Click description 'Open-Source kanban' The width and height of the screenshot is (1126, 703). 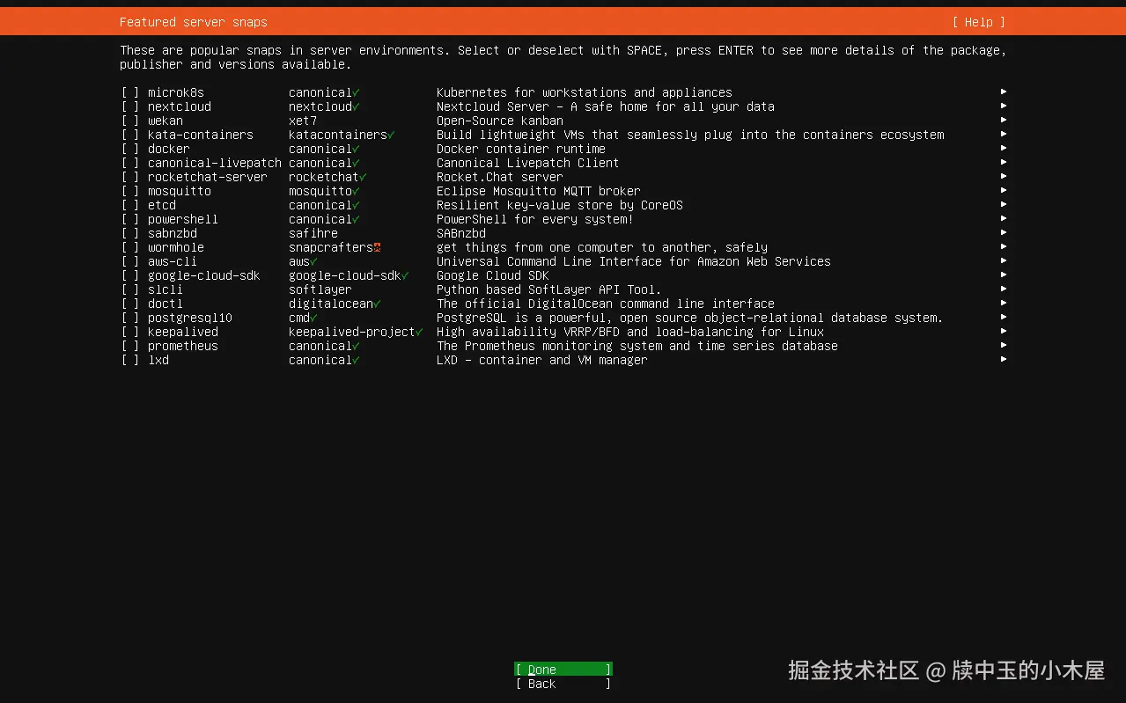[x=500, y=121]
